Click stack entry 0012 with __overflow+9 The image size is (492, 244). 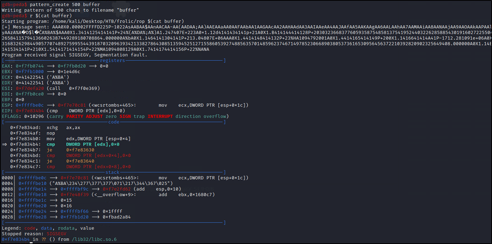click(x=108, y=194)
